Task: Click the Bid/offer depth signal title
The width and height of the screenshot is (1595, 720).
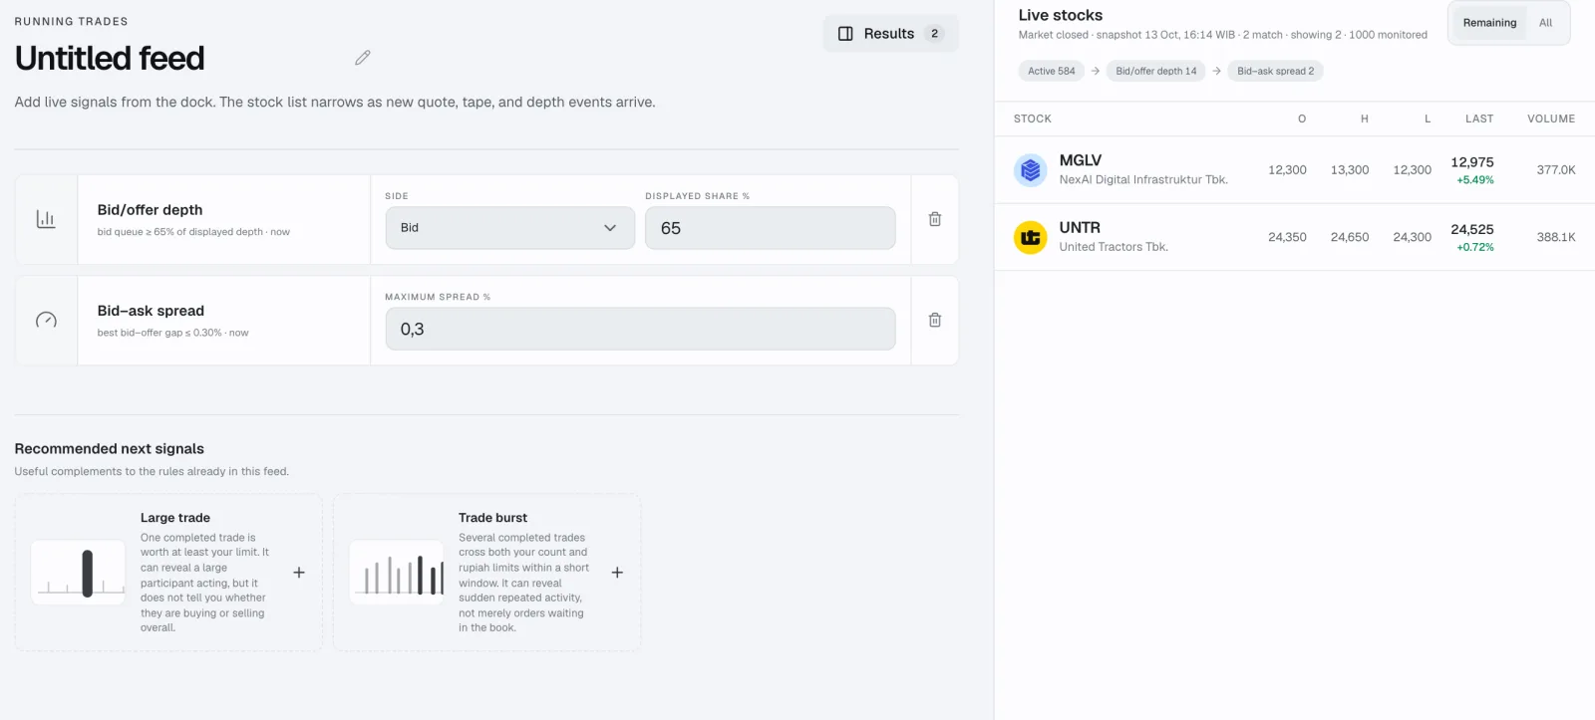Action: coord(151,210)
